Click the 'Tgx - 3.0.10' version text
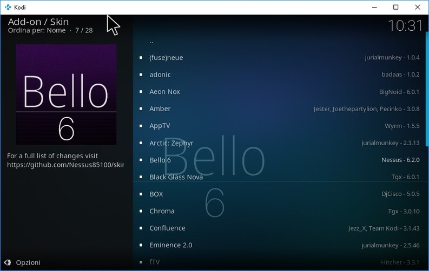 404,211
